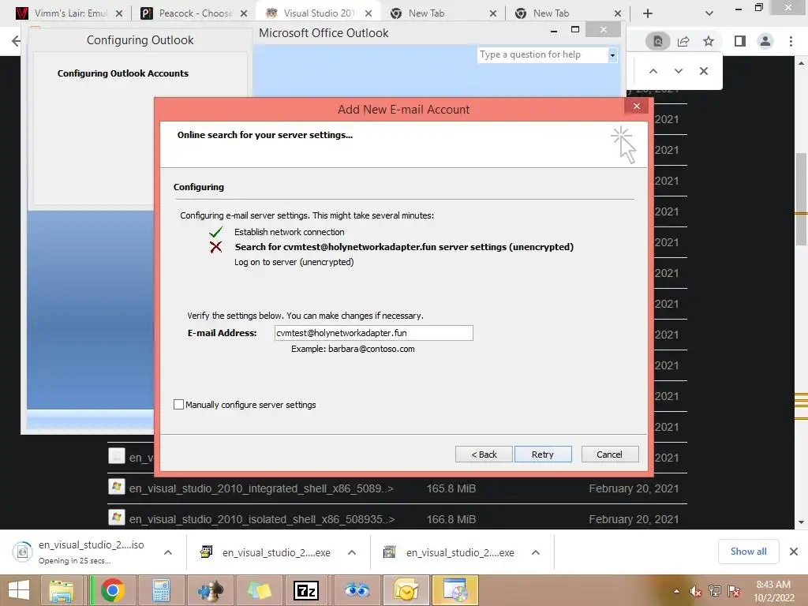Close the Add New E-mail Account dialog
This screenshot has width=808, height=606.
tap(637, 107)
